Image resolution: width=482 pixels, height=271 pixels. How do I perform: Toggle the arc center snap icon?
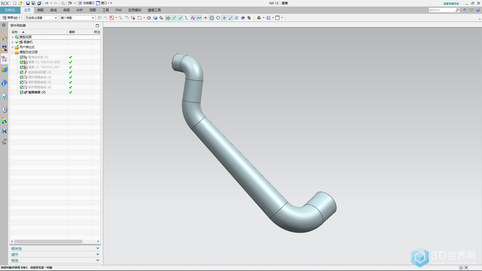pyautogui.click(x=212, y=18)
